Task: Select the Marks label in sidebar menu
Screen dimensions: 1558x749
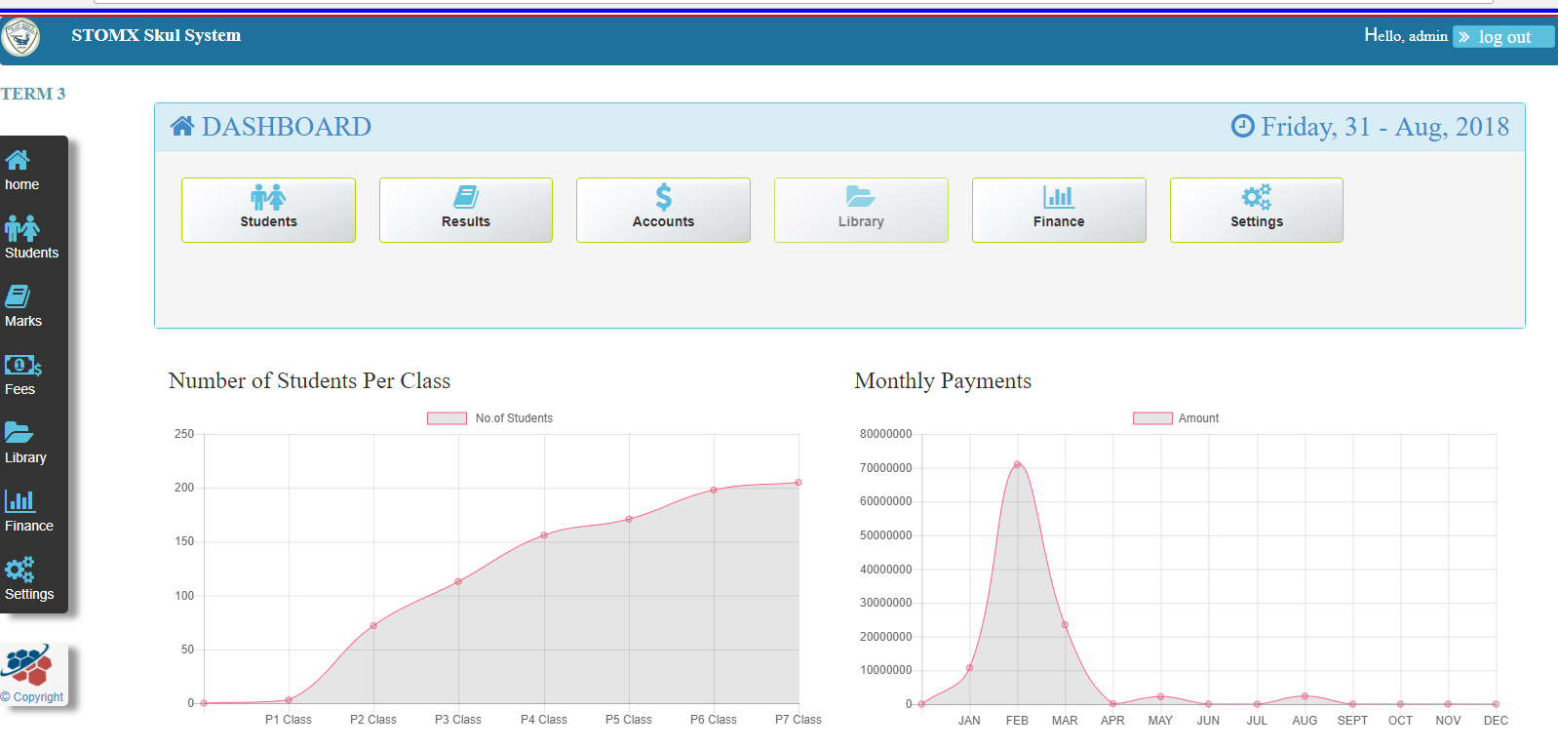Action: 23,321
